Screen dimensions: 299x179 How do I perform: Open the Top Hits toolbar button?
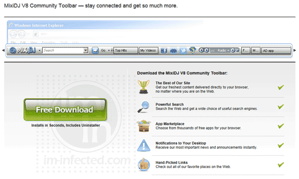click(126, 50)
